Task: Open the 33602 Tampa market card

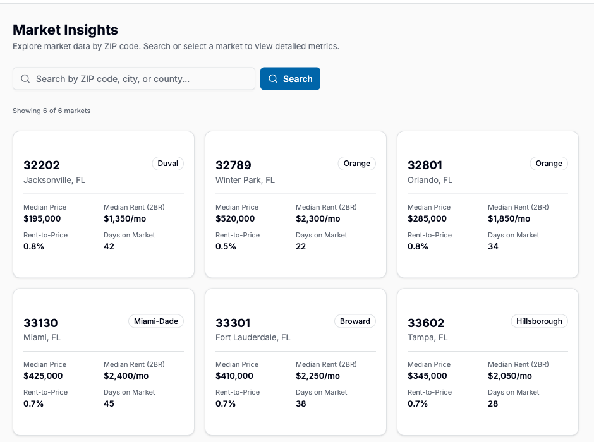Action: [x=487, y=361]
